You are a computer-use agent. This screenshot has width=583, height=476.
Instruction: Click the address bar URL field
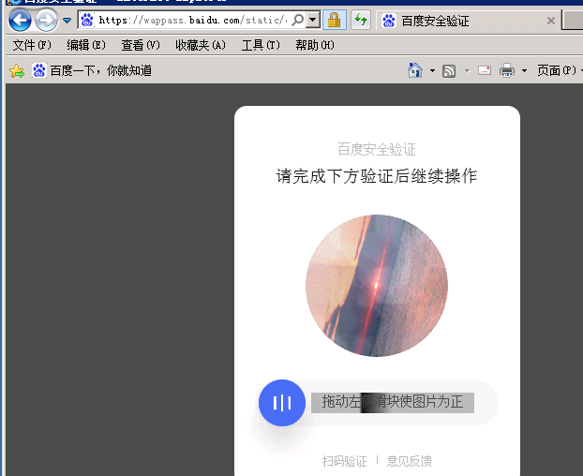pos(187,20)
